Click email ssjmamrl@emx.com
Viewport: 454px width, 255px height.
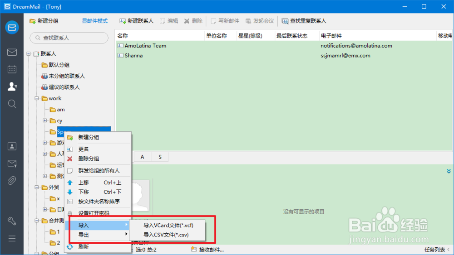tap(345, 55)
